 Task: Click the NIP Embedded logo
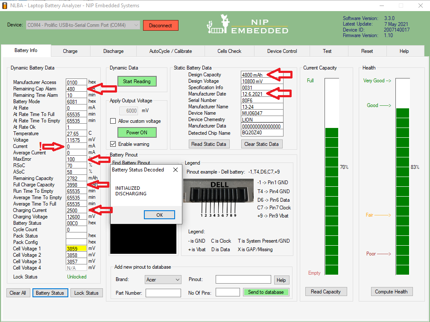tap(247, 25)
